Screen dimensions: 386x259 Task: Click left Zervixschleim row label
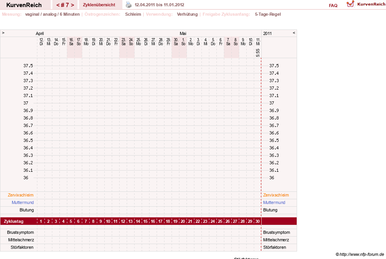21,195
